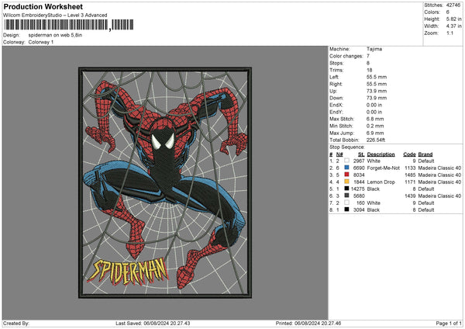This screenshot has width=465, height=329.
Task: Click the blue Forget-Me-Not color swatch
Action: tap(346, 168)
